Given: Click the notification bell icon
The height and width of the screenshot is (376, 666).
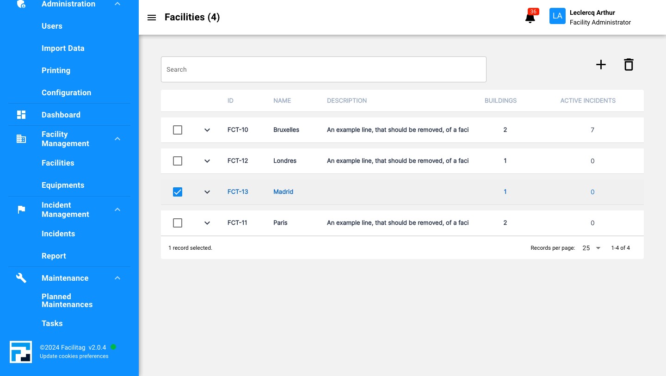Looking at the screenshot, I should (530, 18).
